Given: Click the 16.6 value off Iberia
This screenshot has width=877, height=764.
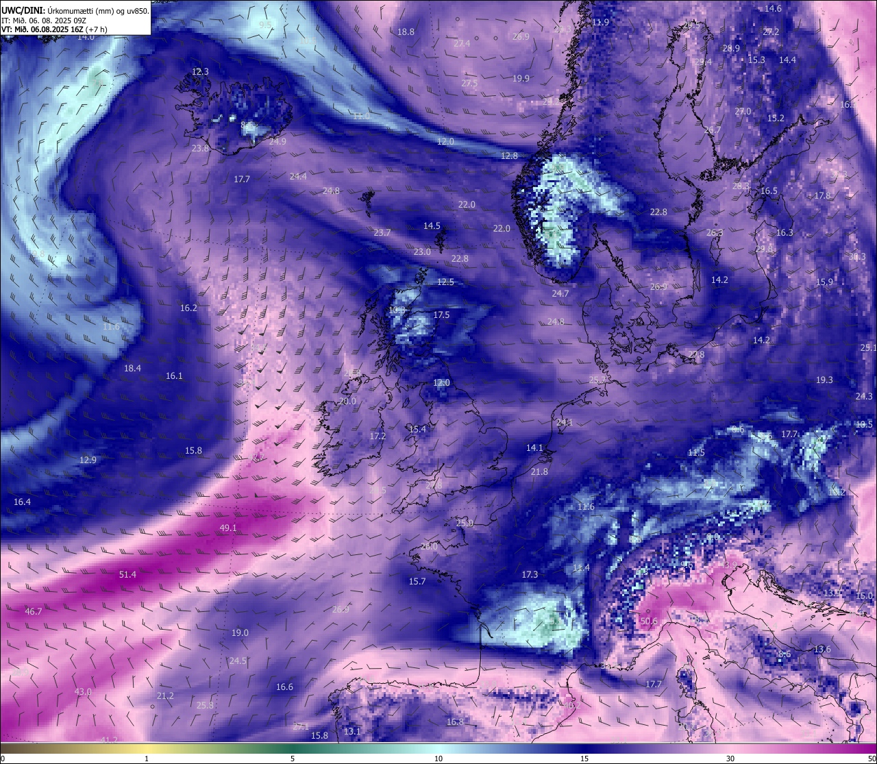Looking at the screenshot, I should coord(284,687).
